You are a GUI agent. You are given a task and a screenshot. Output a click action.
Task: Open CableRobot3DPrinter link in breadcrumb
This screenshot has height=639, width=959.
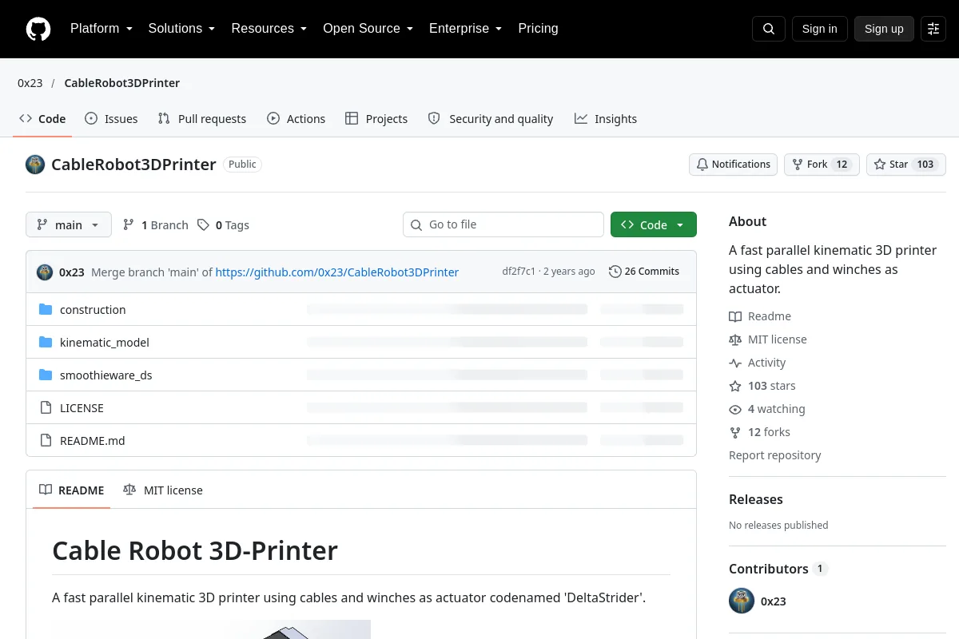click(122, 83)
